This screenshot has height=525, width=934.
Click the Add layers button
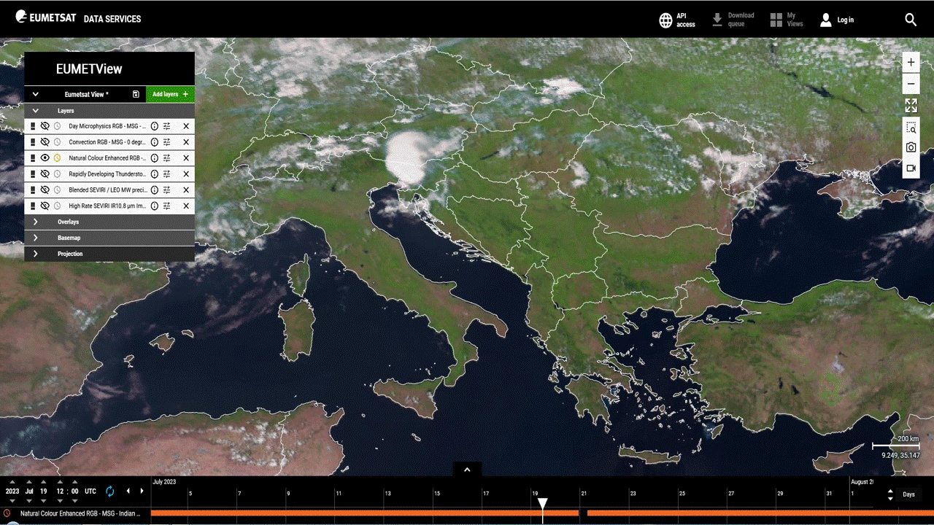tap(170, 94)
